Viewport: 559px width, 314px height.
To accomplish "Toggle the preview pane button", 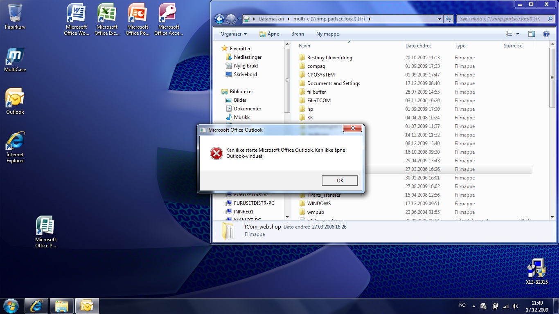I will point(531,34).
